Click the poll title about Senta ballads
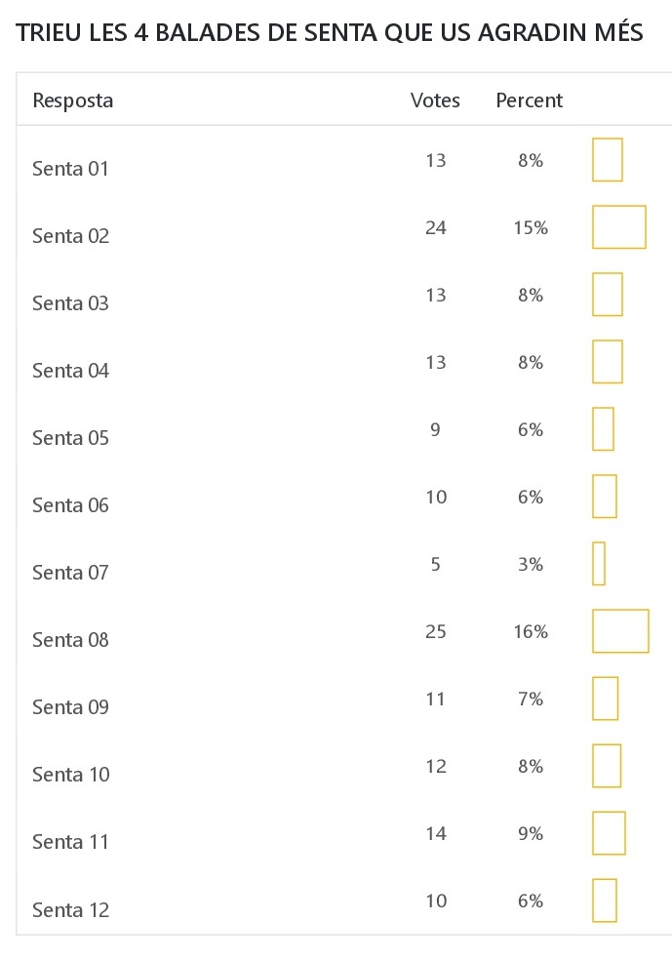Image resolution: width=672 pixels, height=961 pixels. tap(330, 33)
